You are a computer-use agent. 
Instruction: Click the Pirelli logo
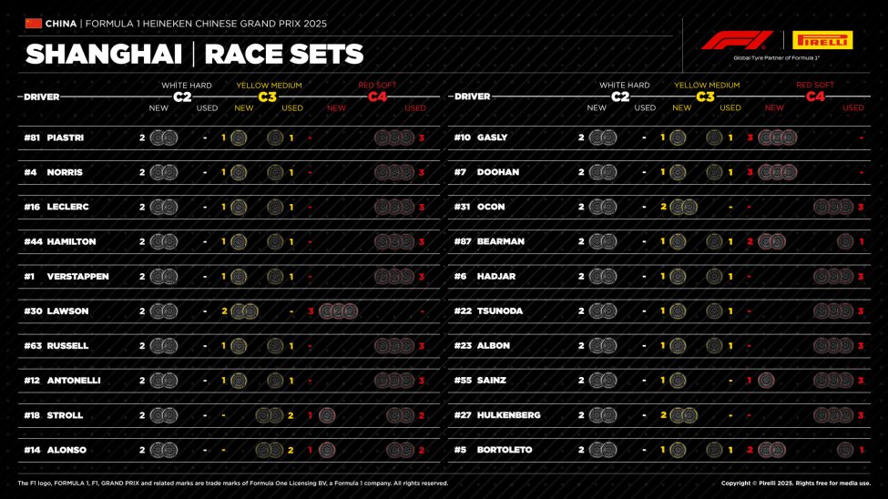[x=822, y=40]
